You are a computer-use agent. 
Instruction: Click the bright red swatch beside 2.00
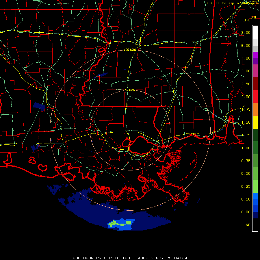pos(255,96)
